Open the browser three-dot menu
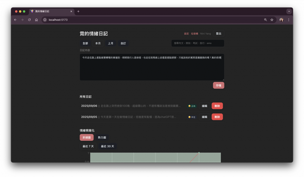The height and width of the screenshot is (177, 304). point(289,20)
